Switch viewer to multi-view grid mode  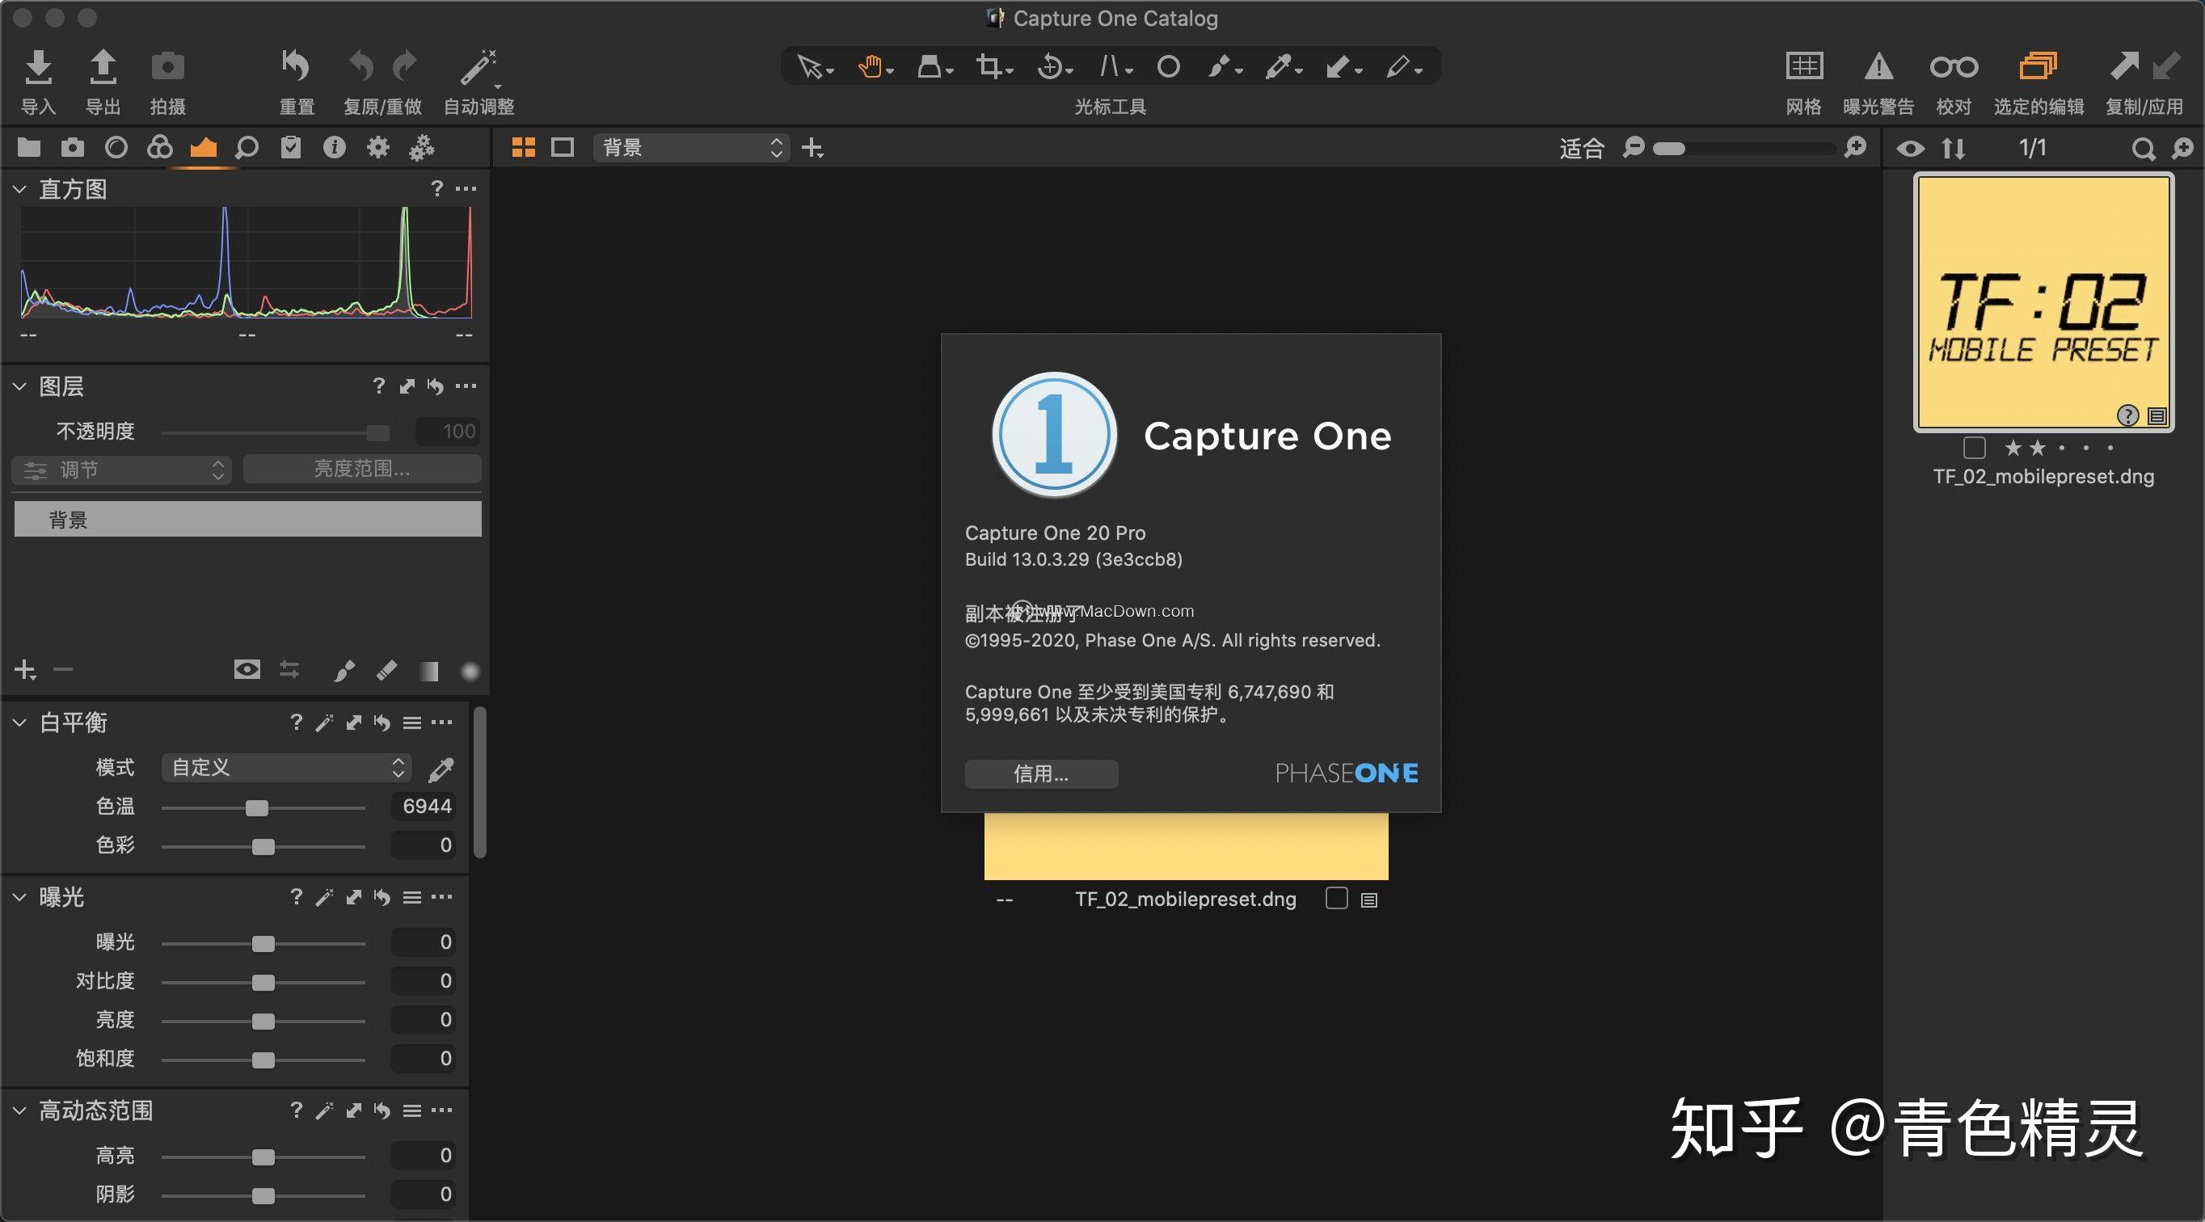coord(523,148)
